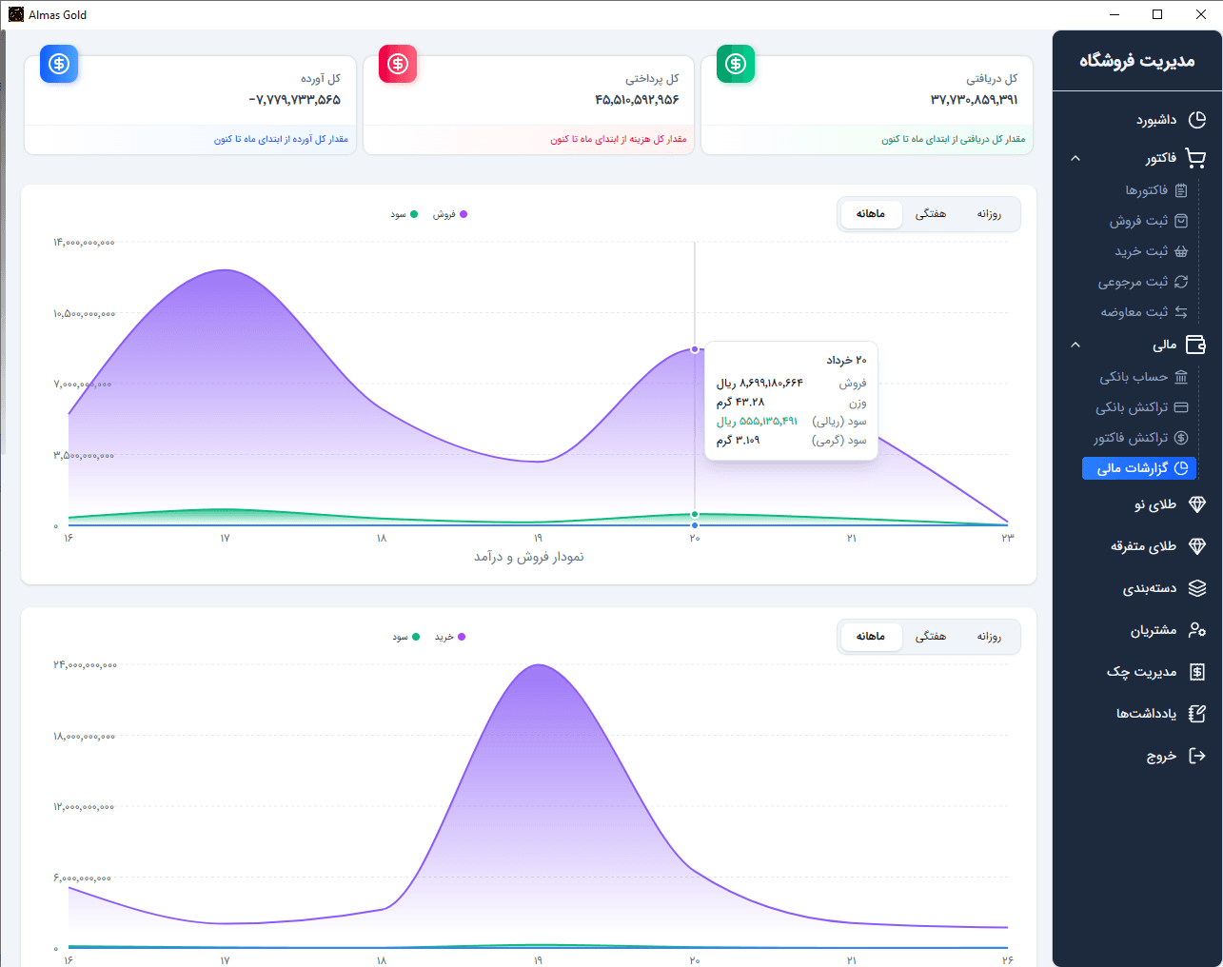Click the خروج logout icon
This screenshot has width=1223, height=967.
click(x=1197, y=756)
